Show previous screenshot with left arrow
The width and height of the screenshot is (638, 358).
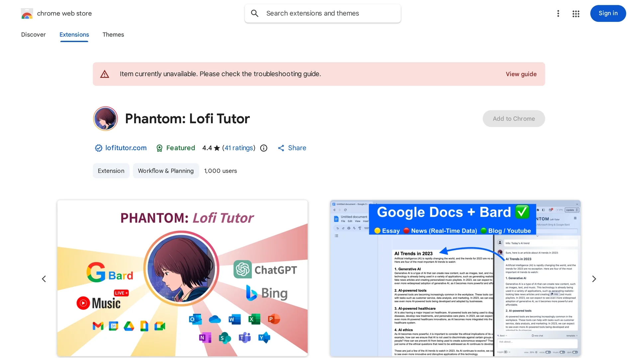point(44,279)
